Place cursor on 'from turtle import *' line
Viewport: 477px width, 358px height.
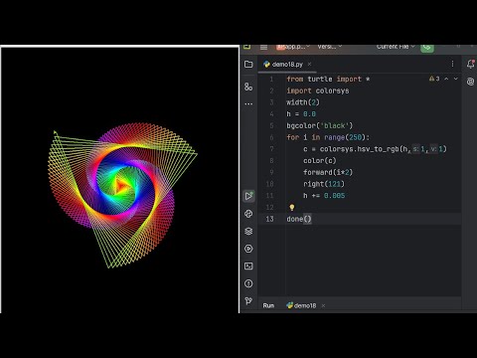point(328,80)
